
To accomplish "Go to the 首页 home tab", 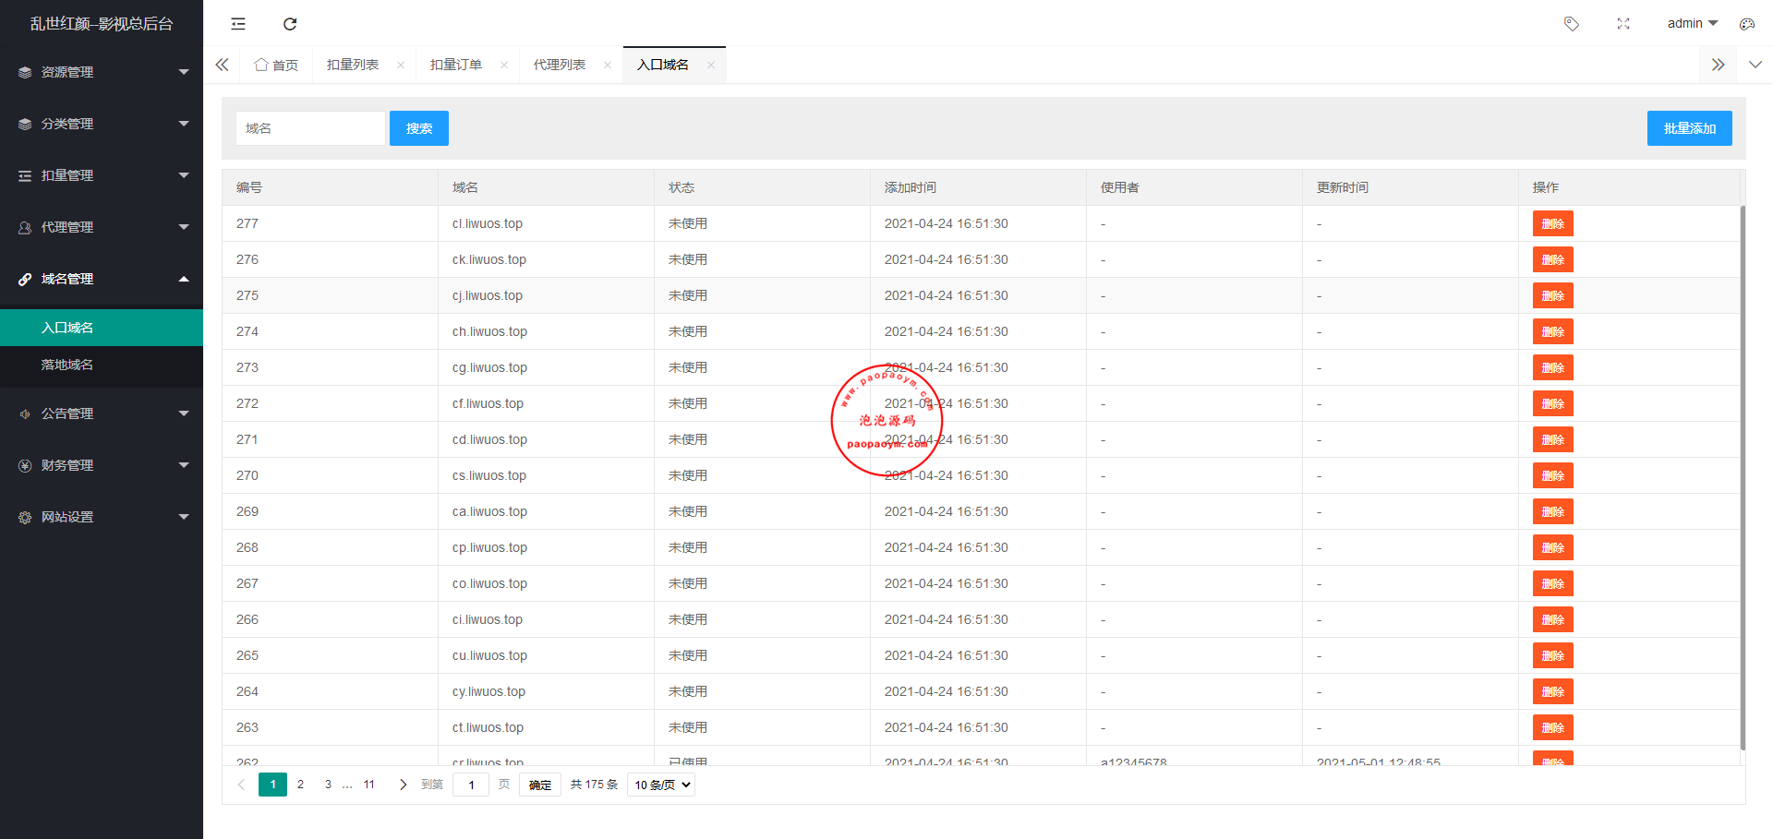I will tap(277, 65).
